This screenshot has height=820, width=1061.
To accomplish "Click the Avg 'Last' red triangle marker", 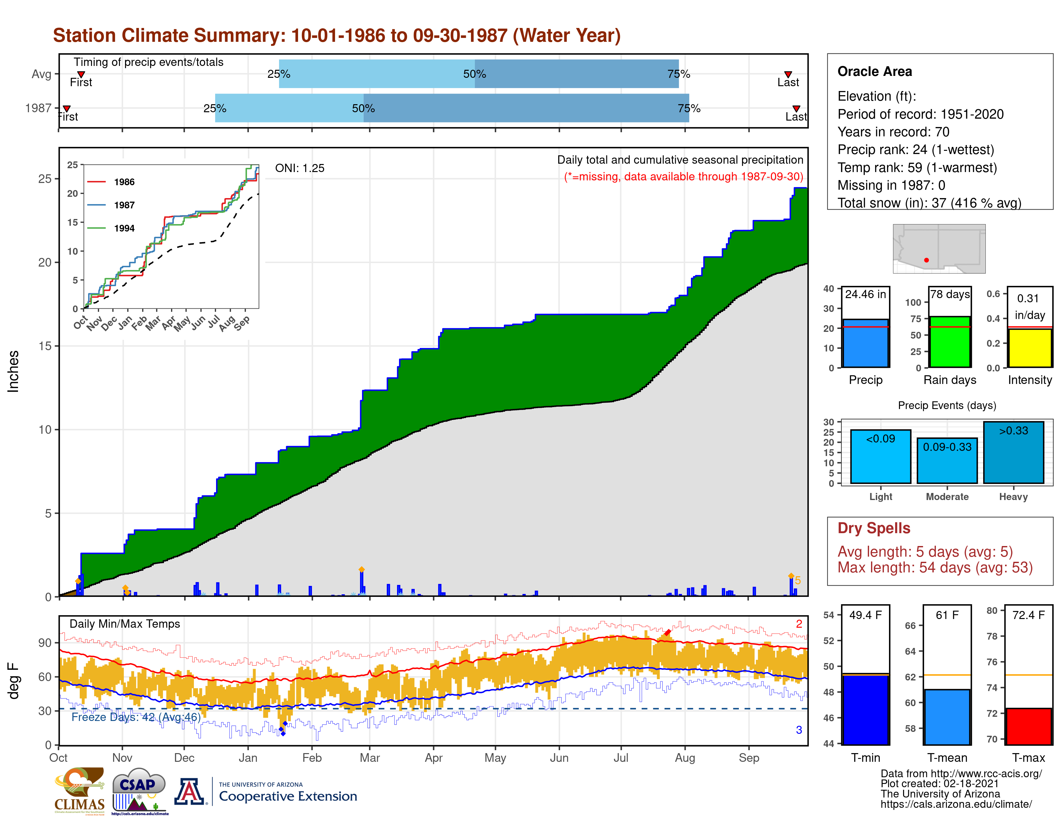I will pos(788,74).
